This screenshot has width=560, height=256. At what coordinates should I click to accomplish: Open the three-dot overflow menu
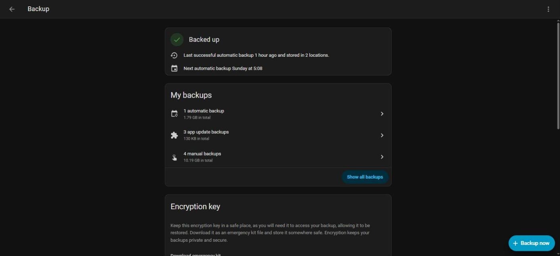point(548,9)
